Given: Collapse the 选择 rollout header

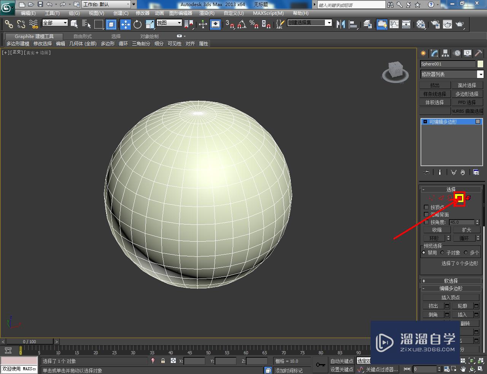Looking at the screenshot, I should click(x=451, y=189).
